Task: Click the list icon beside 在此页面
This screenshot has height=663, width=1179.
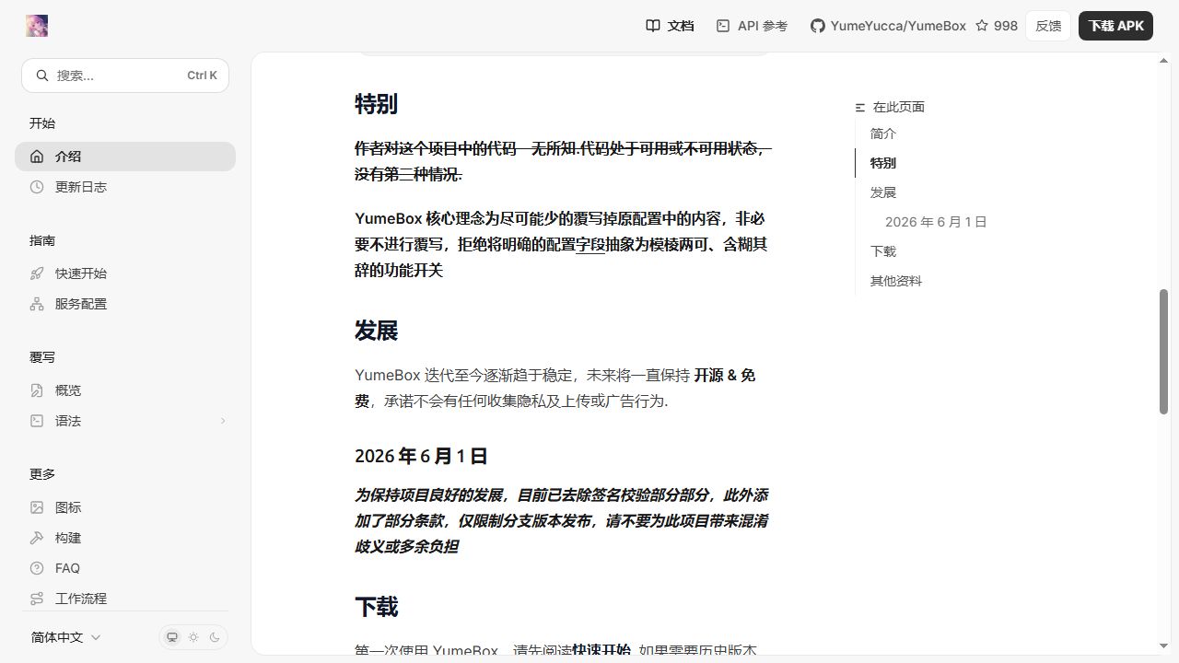Action: pyautogui.click(x=860, y=108)
